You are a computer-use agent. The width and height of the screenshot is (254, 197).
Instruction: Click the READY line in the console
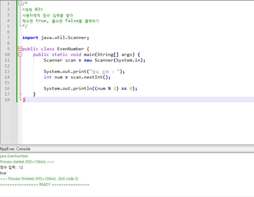[x=45, y=185]
